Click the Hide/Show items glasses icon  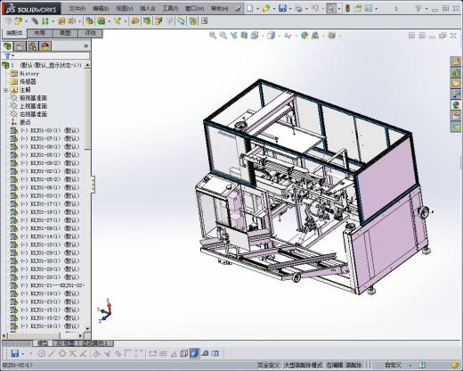coord(288,36)
